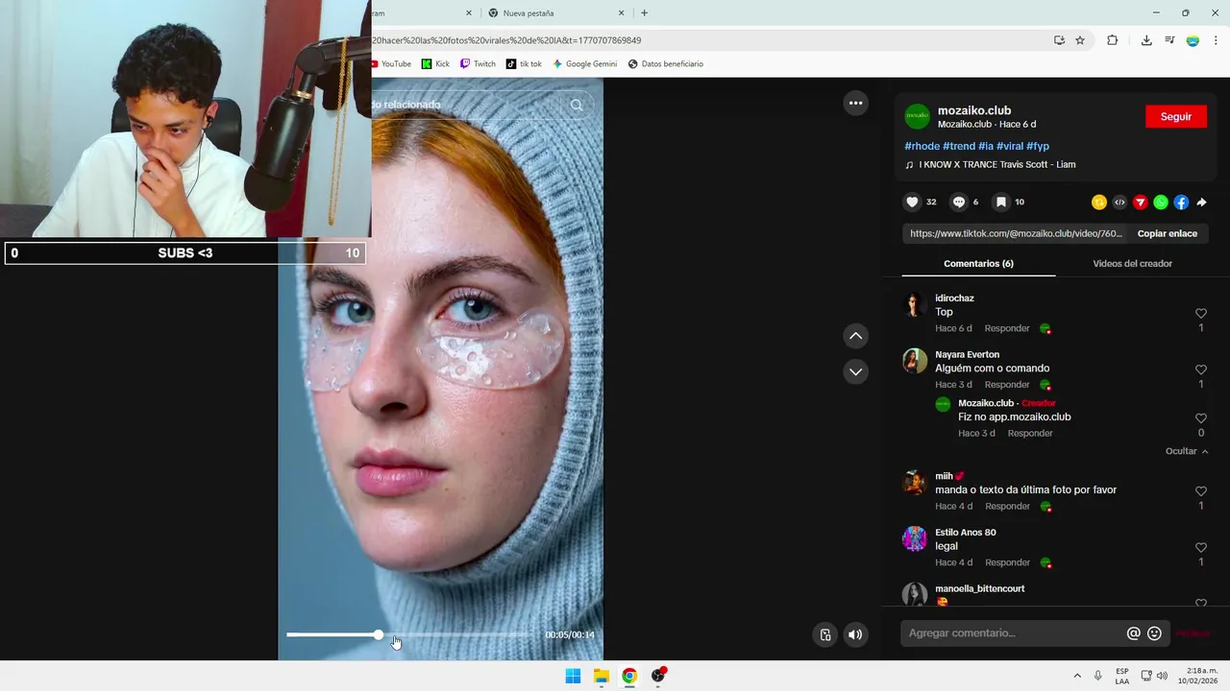Copy the video link with Copiar enlace

[x=1167, y=233]
